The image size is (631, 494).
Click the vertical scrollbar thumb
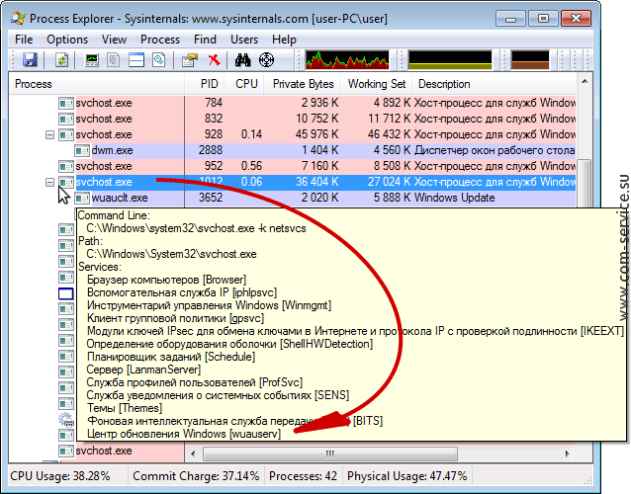tap(585, 184)
